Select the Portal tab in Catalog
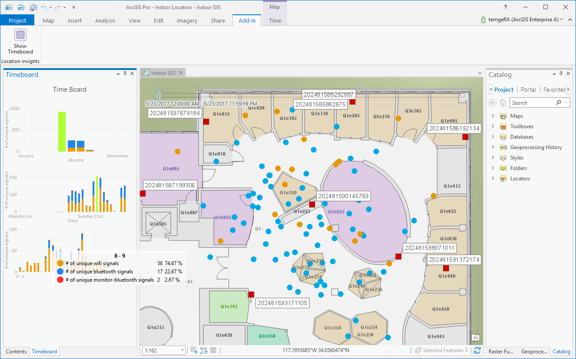This screenshot has height=359, width=576. [528, 90]
